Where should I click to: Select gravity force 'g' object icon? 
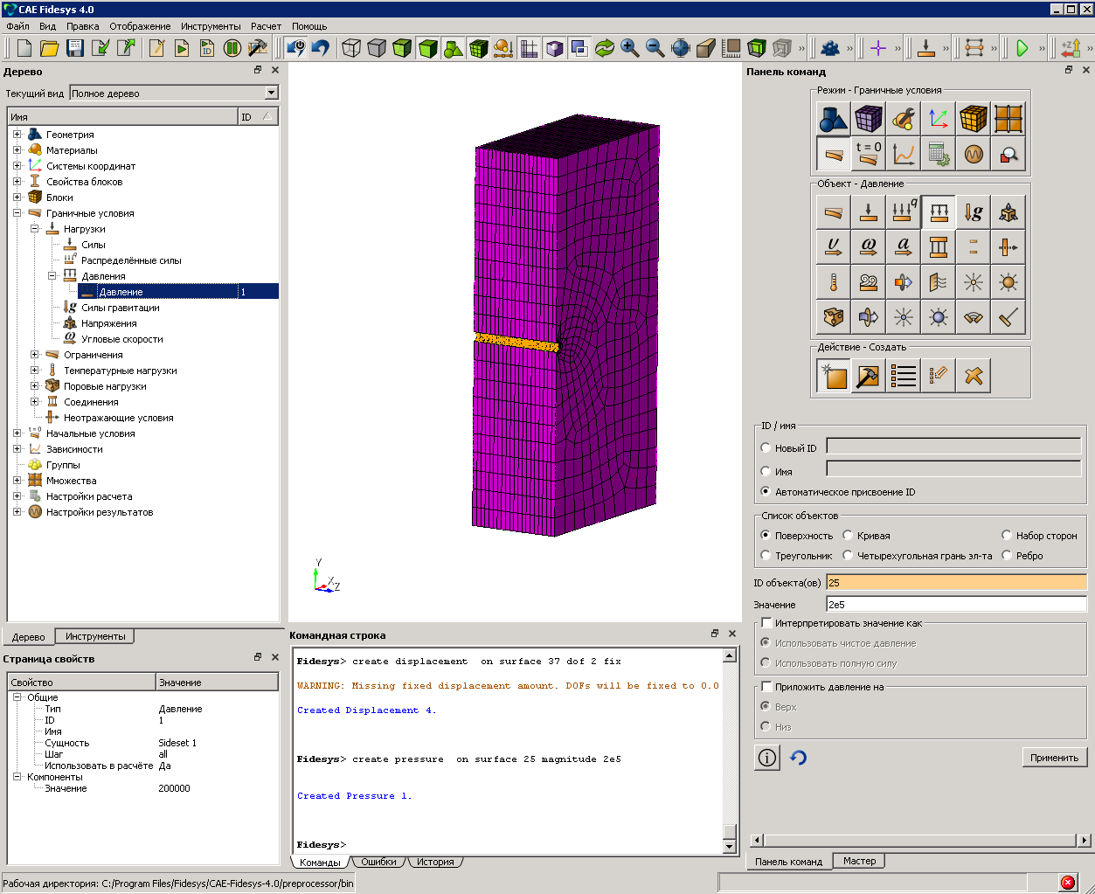(974, 211)
